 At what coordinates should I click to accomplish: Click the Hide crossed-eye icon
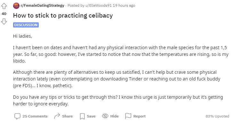[x=105, y=116]
